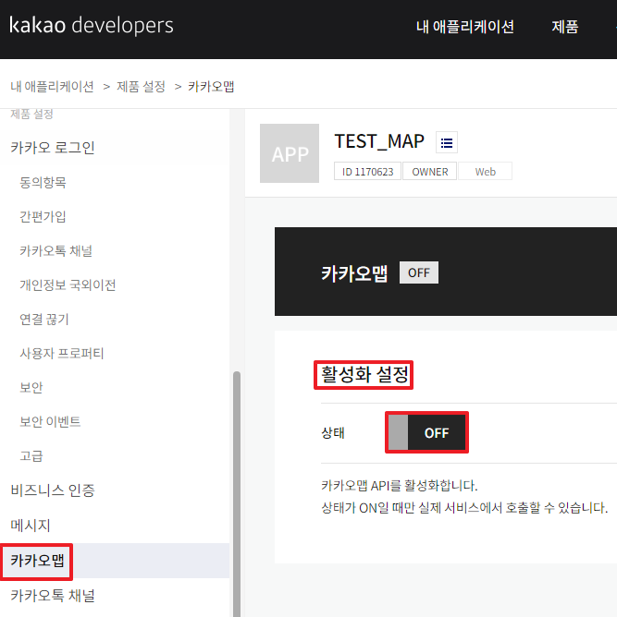Open 개인정보 국외이전 sidebar item
The height and width of the screenshot is (617, 617).
[x=68, y=284]
